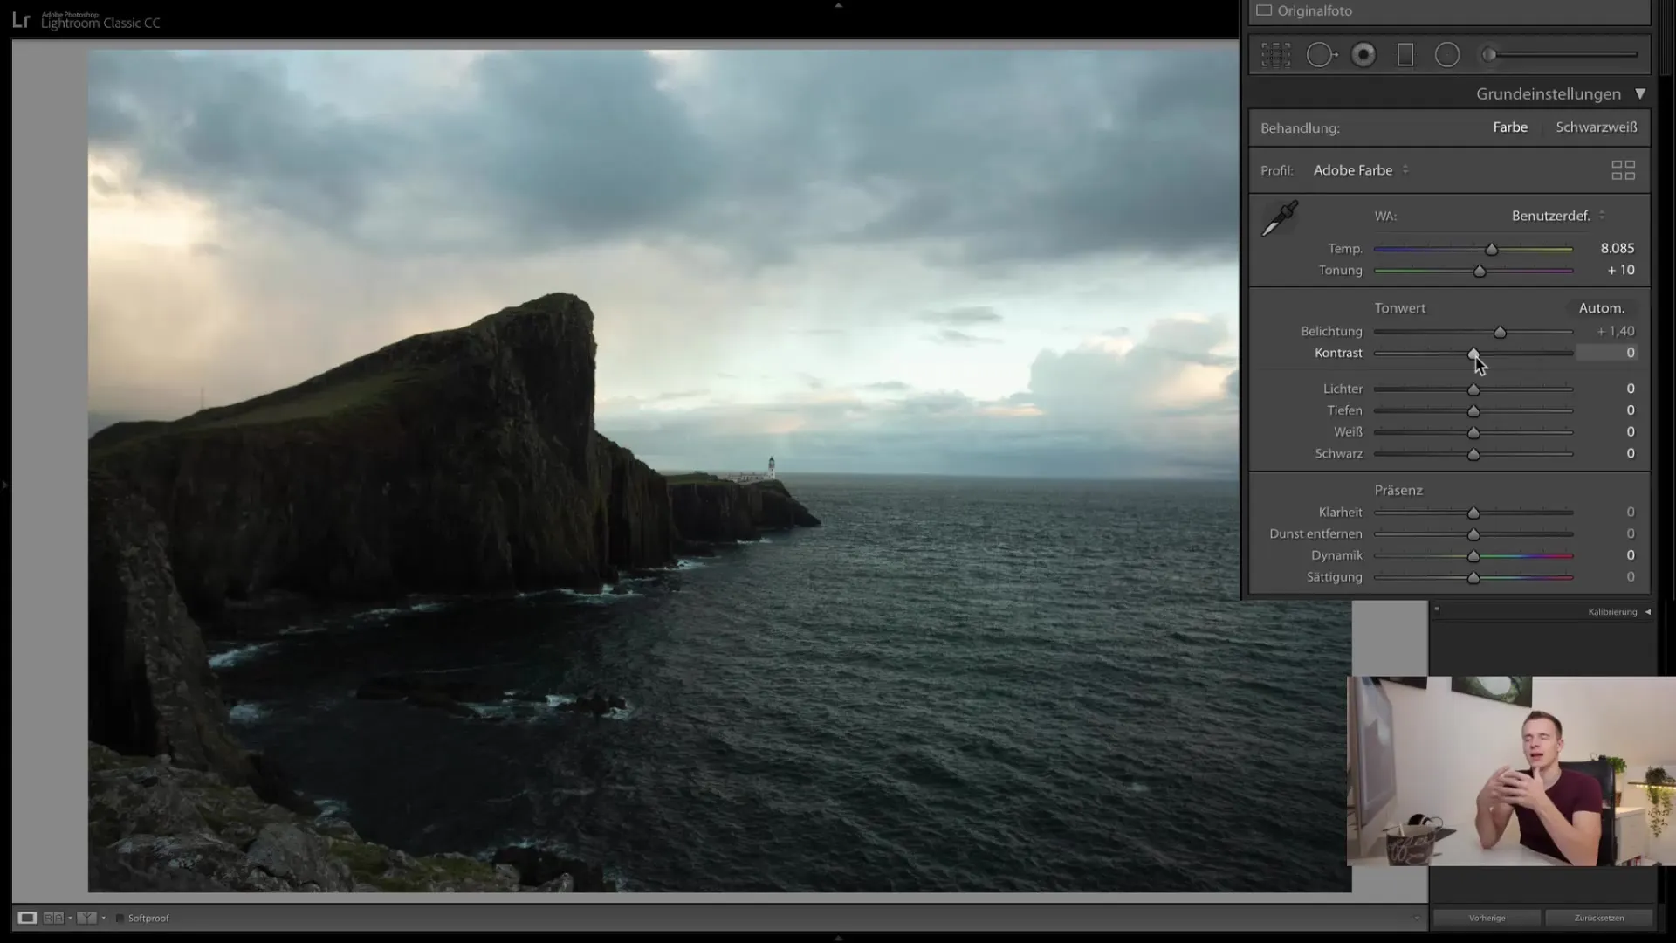Click the Klarheit slider handle
Screen dimensions: 1676x943
click(x=1473, y=513)
